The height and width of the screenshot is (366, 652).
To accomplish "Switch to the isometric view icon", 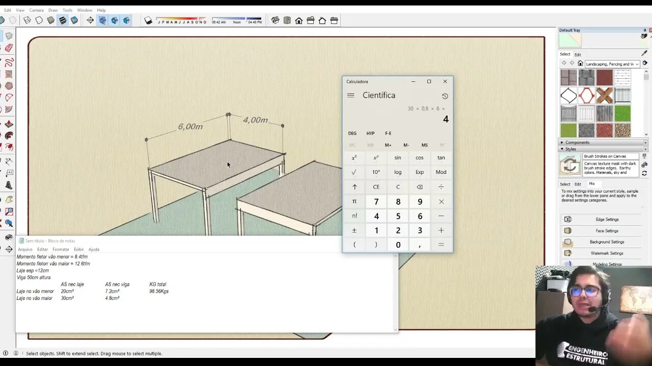I will click(276, 20).
